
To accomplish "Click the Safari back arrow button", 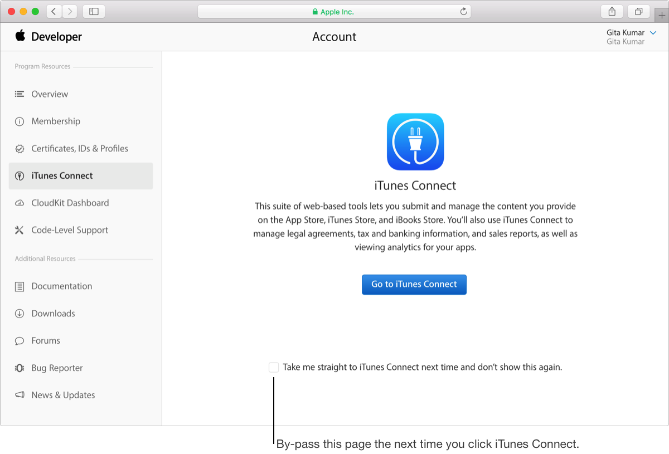I will (x=54, y=11).
